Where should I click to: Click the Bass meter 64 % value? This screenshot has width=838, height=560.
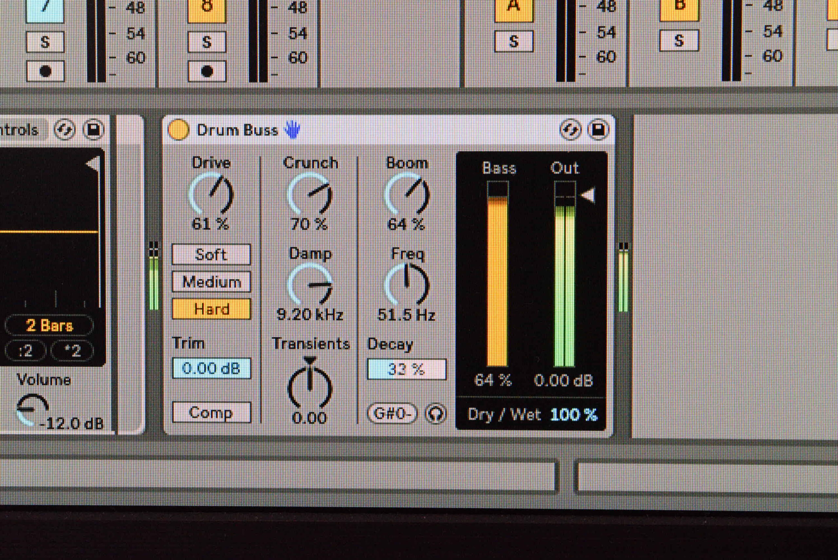point(493,380)
